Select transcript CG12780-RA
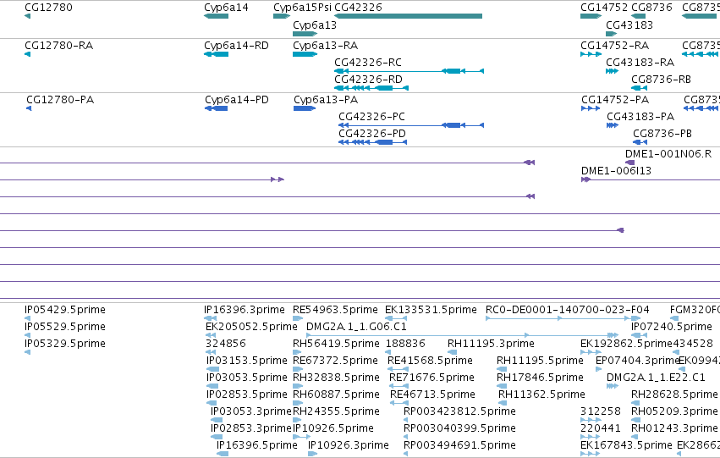 coord(28,54)
